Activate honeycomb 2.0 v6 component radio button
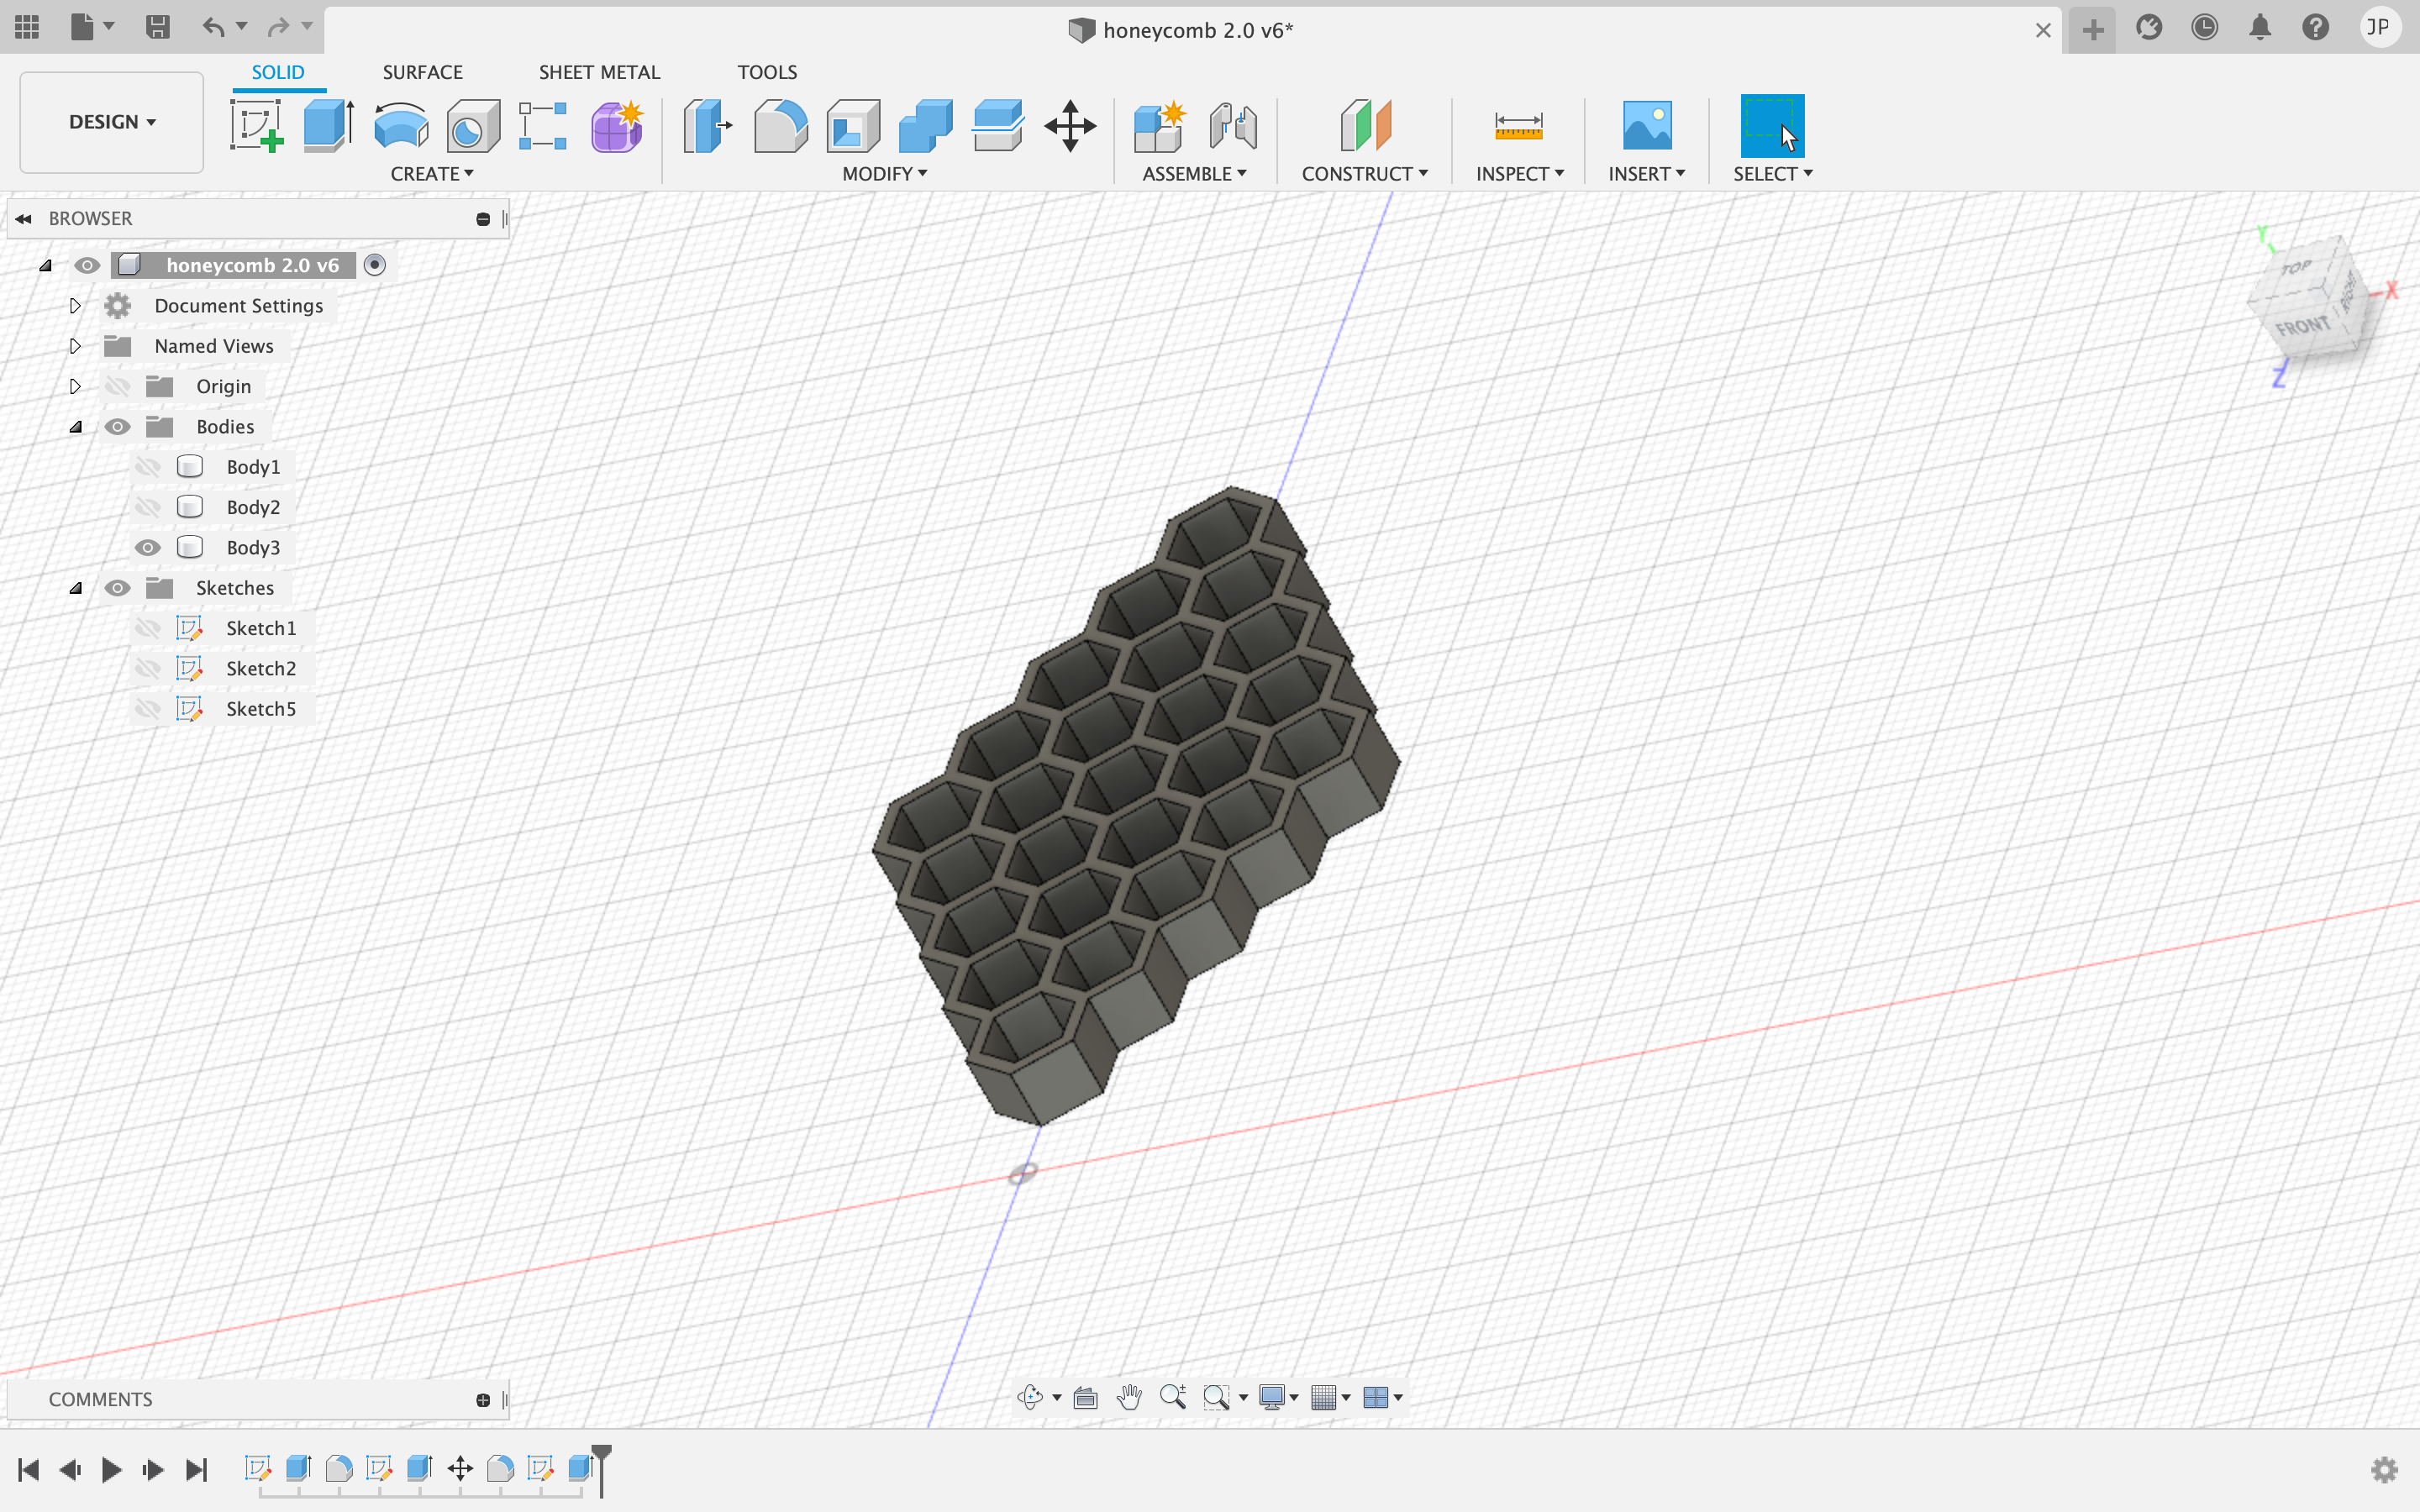 tap(374, 265)
